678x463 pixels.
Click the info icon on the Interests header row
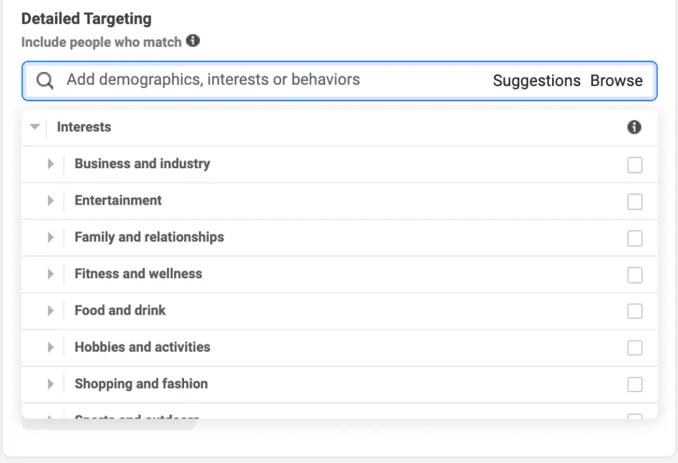[634, 127]
